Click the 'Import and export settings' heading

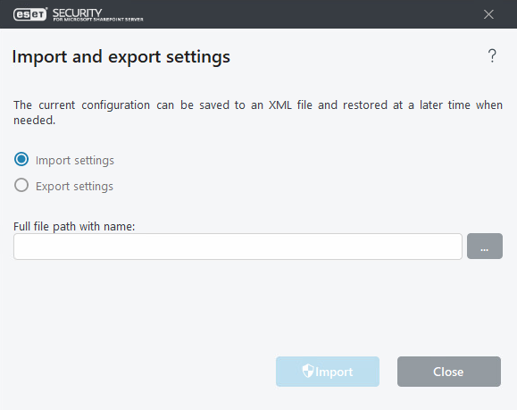(x=121, y=57)
